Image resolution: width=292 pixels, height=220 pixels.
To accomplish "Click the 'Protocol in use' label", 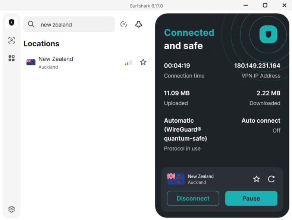I will point(182,148).
